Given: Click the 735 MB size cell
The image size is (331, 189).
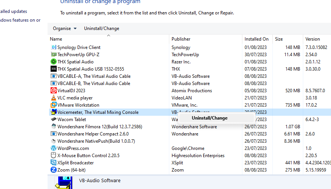Looking at the screenshot, I should point(293,105).
